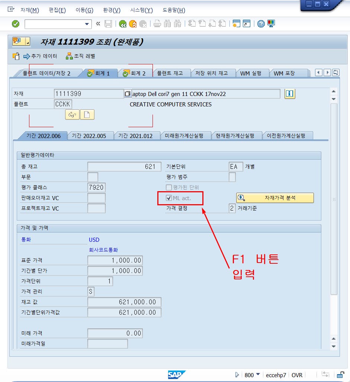
Task: Toggle the 평가된 단위 checkbox
Action: pyautogui.click(x=169, y=187)
